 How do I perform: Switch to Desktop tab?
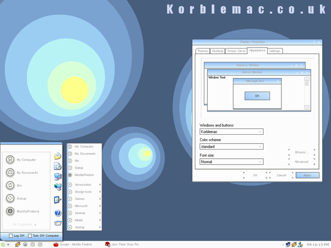[218, 51]
